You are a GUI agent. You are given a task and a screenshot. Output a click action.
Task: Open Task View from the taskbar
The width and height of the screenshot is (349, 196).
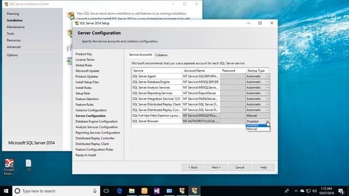point(106,191)
